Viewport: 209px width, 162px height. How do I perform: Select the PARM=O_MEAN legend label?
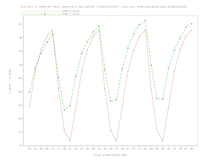pos(70,11)
